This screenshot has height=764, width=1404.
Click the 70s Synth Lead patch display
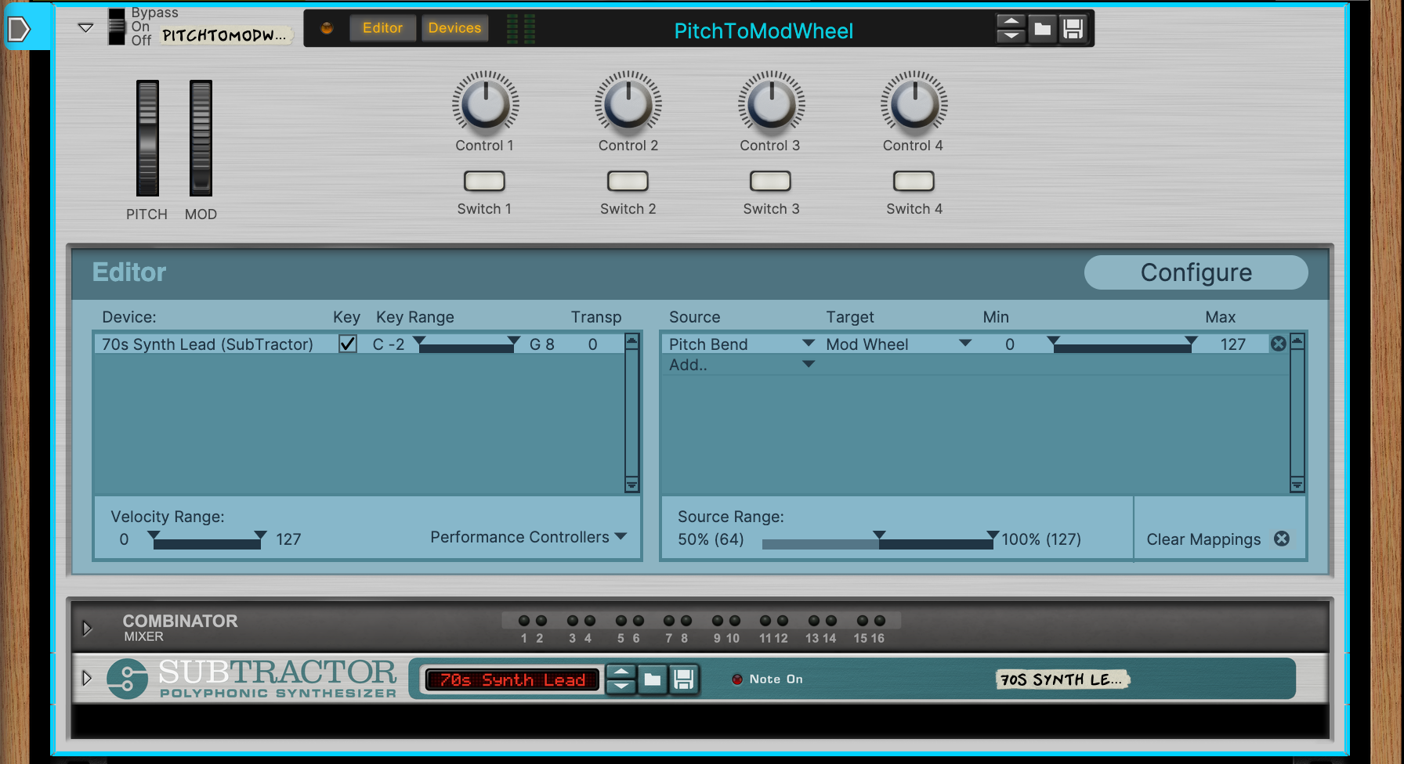[x=512, y=679]
